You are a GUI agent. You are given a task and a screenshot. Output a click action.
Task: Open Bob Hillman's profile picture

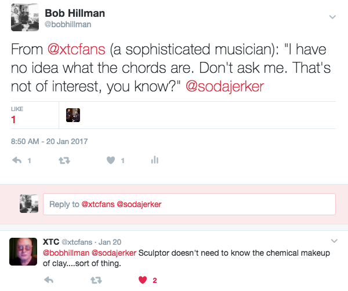25,19
